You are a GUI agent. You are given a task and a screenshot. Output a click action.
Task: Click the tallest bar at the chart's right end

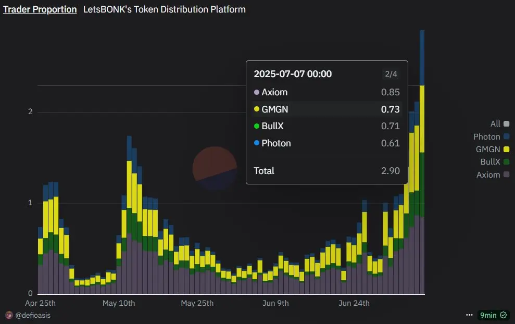422,162
